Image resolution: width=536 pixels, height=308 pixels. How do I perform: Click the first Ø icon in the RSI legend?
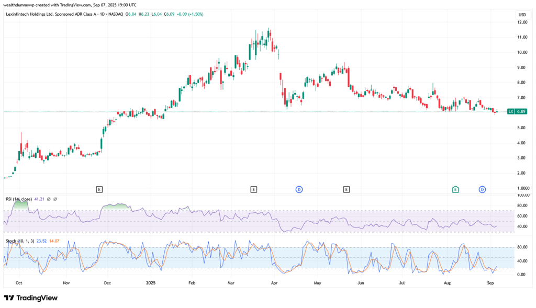[x=49, y=199]
